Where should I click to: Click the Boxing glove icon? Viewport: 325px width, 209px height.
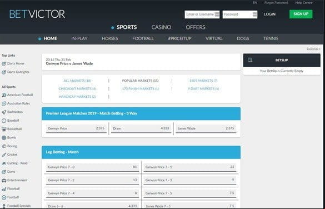[x=4, y=146]
